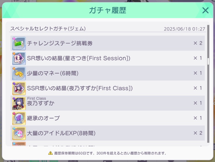Select the チャレンジステージ挑戦券 row text

60,43
